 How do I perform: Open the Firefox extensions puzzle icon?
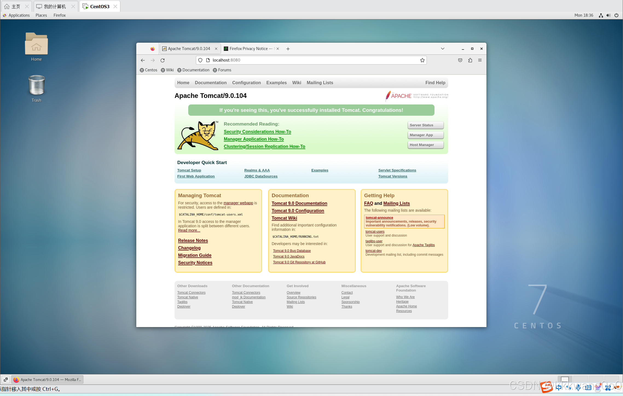(470, 60)
